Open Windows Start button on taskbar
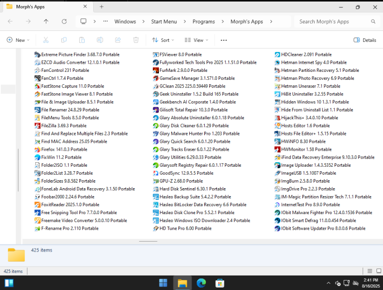 click(x=163, y=283)
